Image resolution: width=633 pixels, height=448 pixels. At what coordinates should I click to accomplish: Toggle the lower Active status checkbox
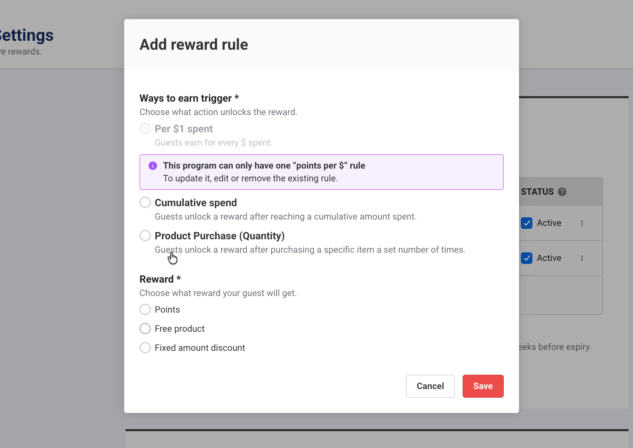tap(527, 258)
